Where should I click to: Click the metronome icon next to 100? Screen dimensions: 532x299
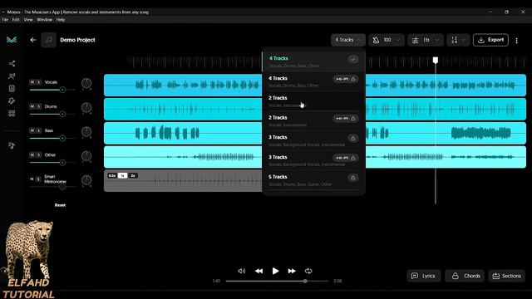(376, 40)
